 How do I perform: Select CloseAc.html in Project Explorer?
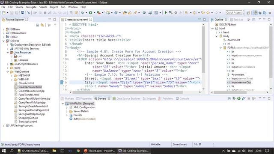point(26,83)
